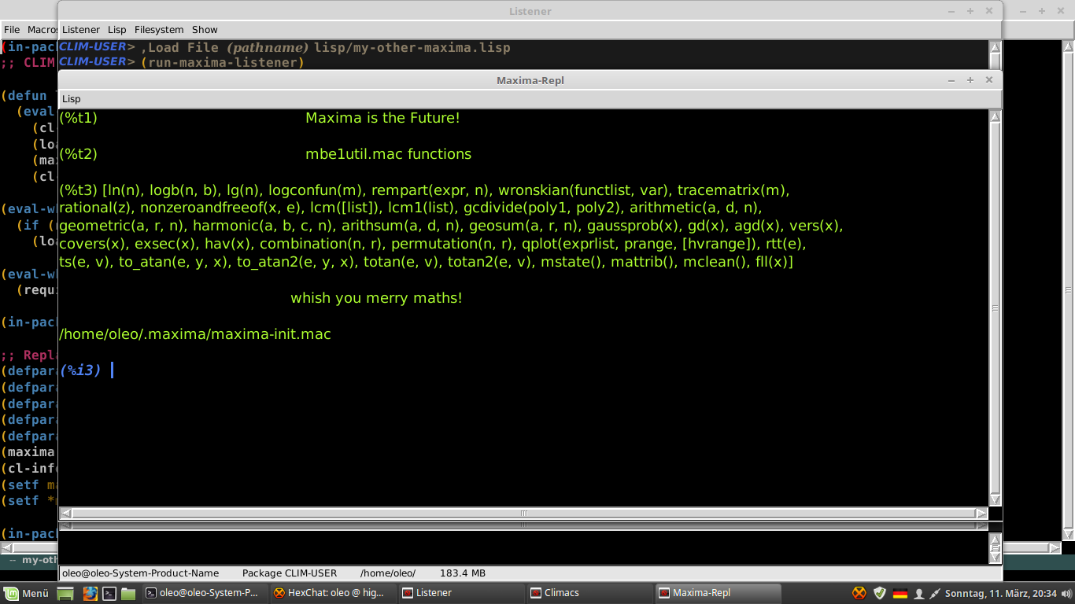
Task: Click '183.4 MB' in status bar
Action: pos(463,573)
